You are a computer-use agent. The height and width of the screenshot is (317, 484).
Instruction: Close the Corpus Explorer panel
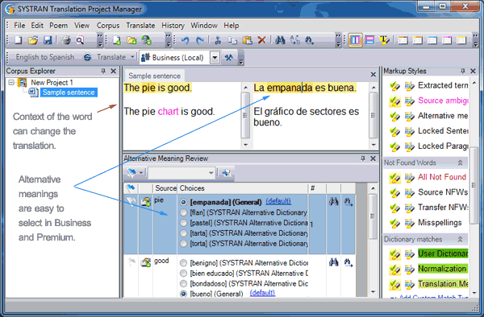[x=113, y=71]
